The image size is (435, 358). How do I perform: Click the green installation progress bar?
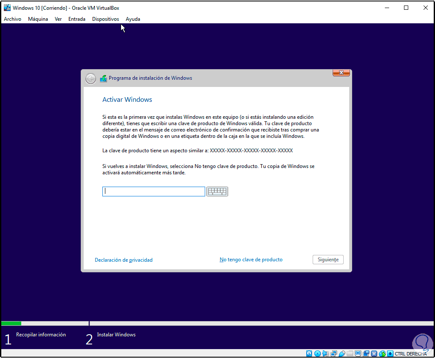click(x=11, y=323)
